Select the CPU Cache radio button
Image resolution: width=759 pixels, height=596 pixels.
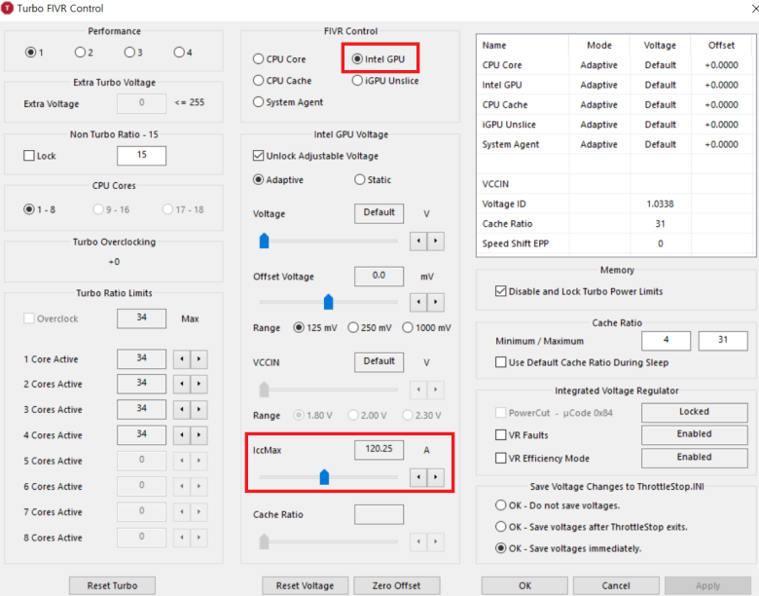[x=260, y=81]
